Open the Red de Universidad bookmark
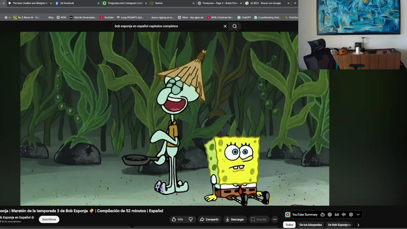407x229 pixels. coord(83,17)
